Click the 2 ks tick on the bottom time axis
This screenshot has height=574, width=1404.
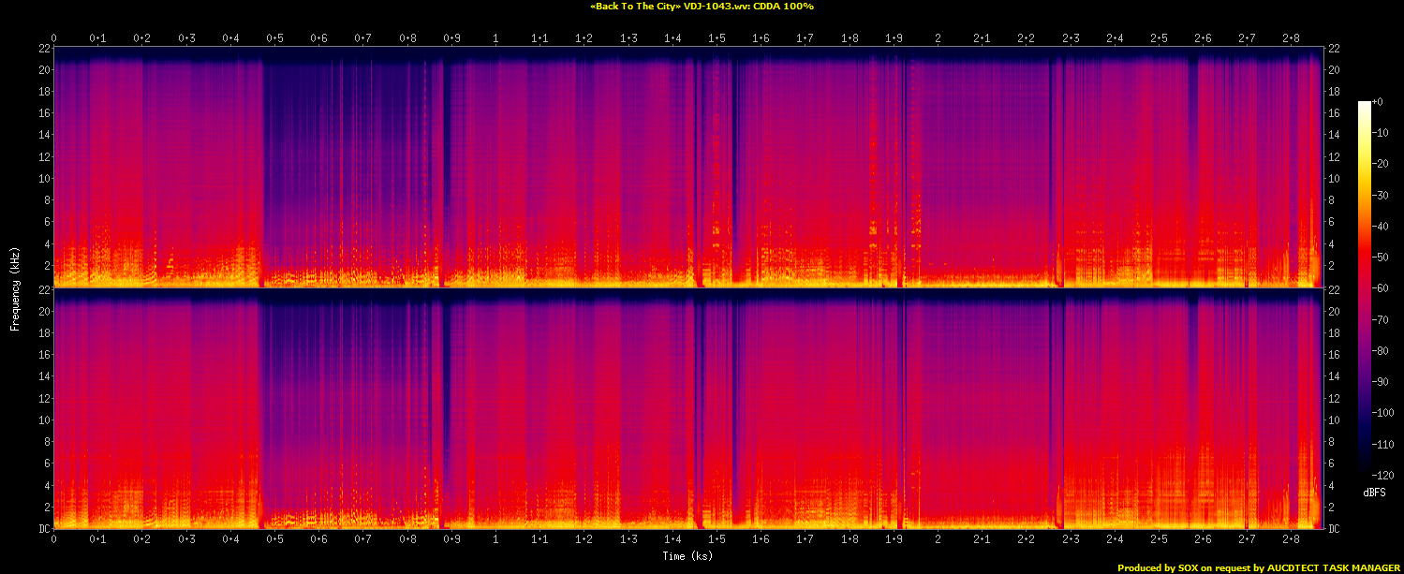[x=938, y=538]
